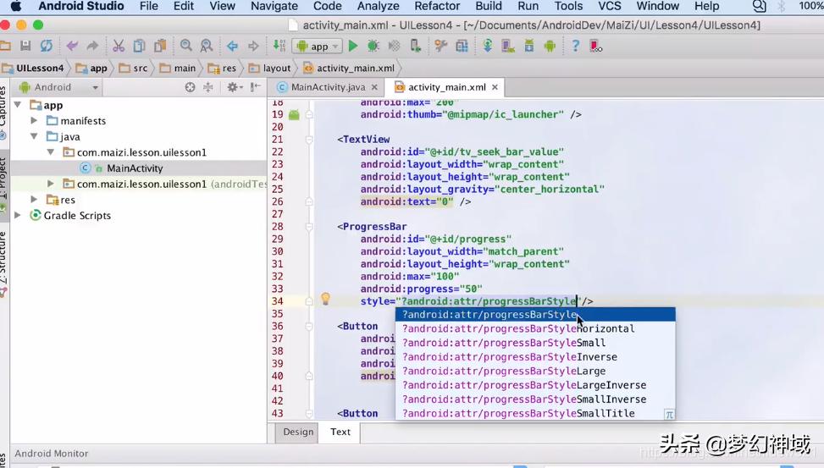Click the Debug bug icon in the toolbar
The width and height of the screenshot is (824, 468).
(373, 46)
